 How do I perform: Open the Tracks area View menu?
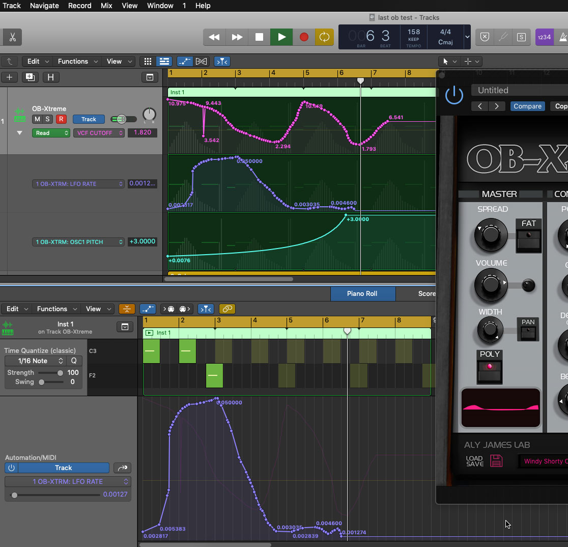pos(119,62)
